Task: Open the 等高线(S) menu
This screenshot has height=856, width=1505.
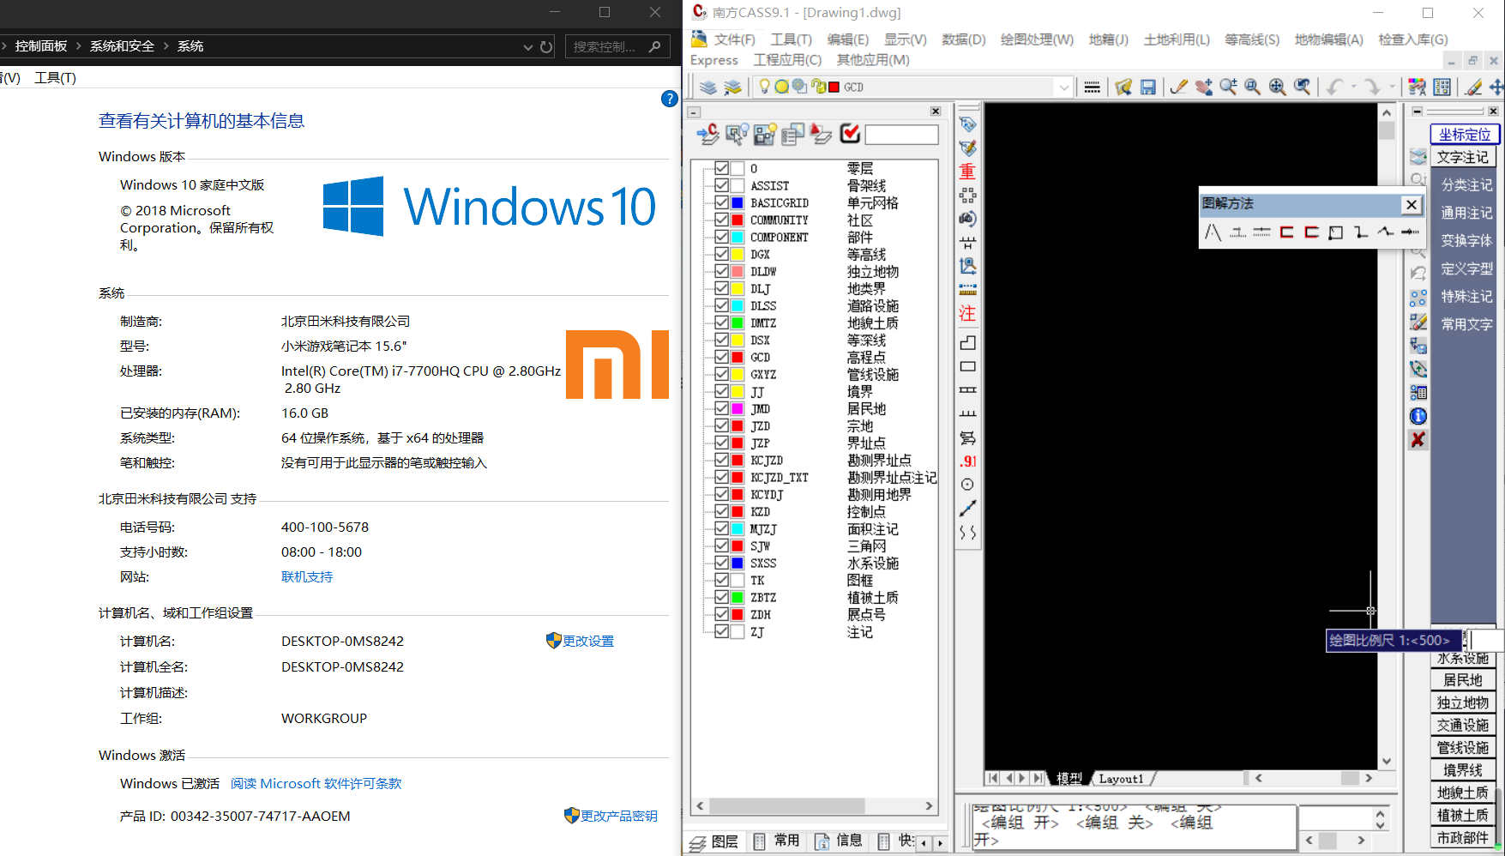Action: tap(1252, 39)
